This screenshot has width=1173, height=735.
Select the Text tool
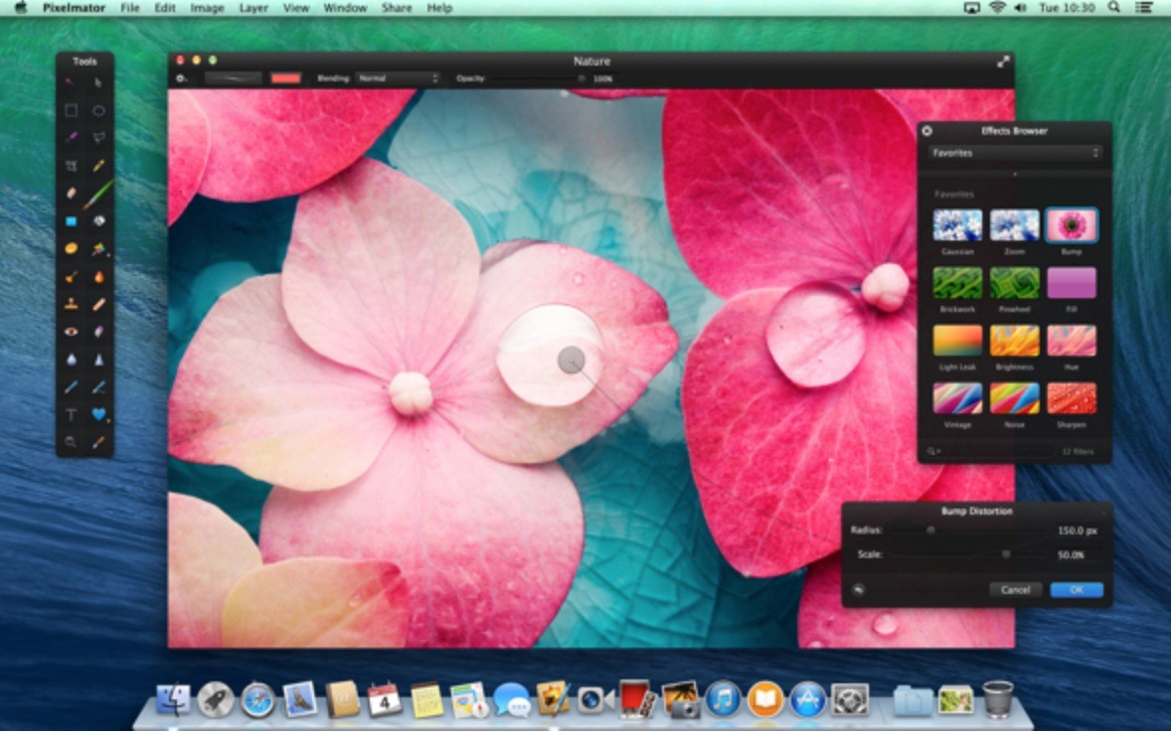coord(71,414)
